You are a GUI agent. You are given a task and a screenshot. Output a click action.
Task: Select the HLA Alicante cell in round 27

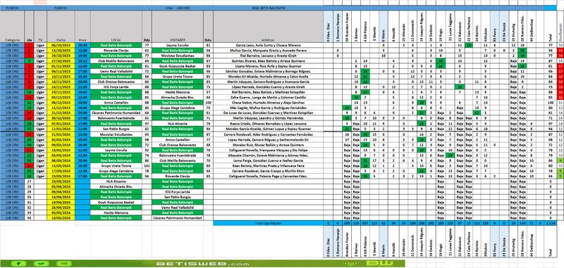(116, 181)
